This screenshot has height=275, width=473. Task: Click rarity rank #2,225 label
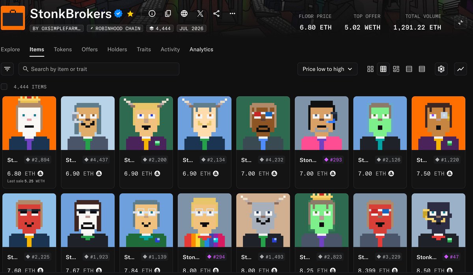pyautogui.click(x=37, y=257)
